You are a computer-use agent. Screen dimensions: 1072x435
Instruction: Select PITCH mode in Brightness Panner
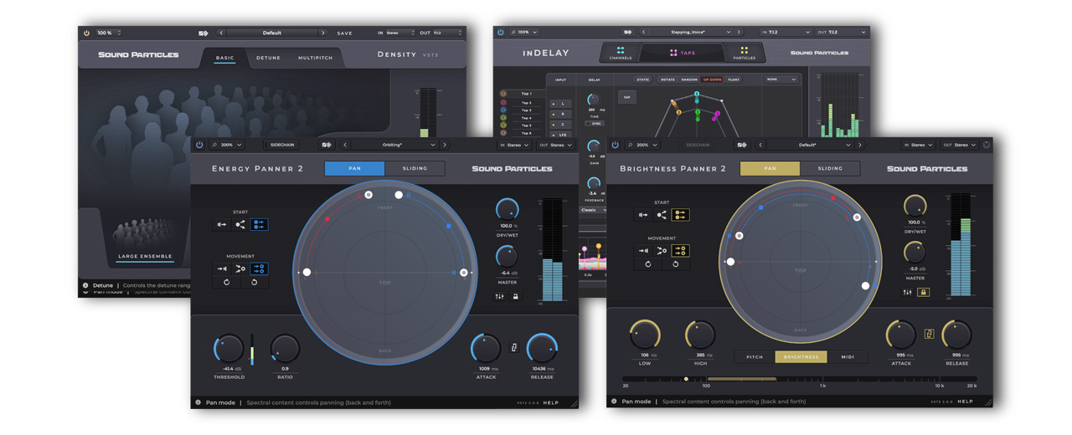click(x=755, y=357)
